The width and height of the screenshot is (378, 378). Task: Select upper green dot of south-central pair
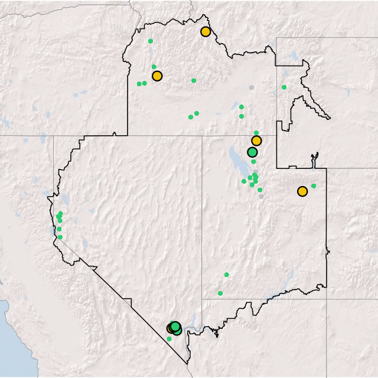point(226,275)
